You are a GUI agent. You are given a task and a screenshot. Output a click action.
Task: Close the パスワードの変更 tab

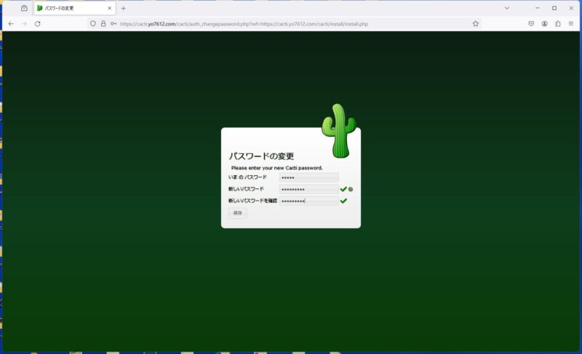click(110, 8)
